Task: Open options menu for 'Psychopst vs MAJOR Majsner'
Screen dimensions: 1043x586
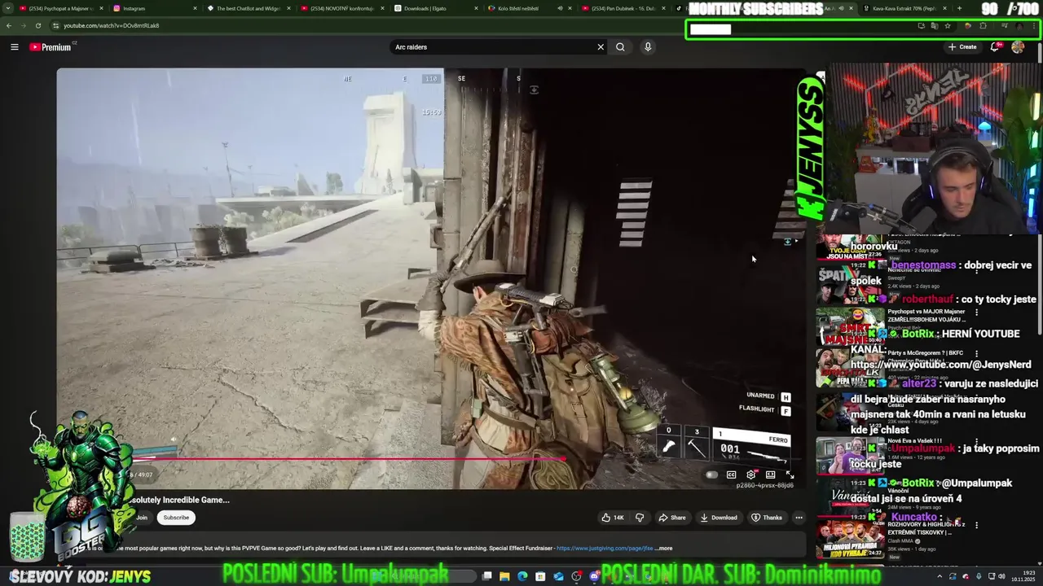Action: [x=976, y=312]
